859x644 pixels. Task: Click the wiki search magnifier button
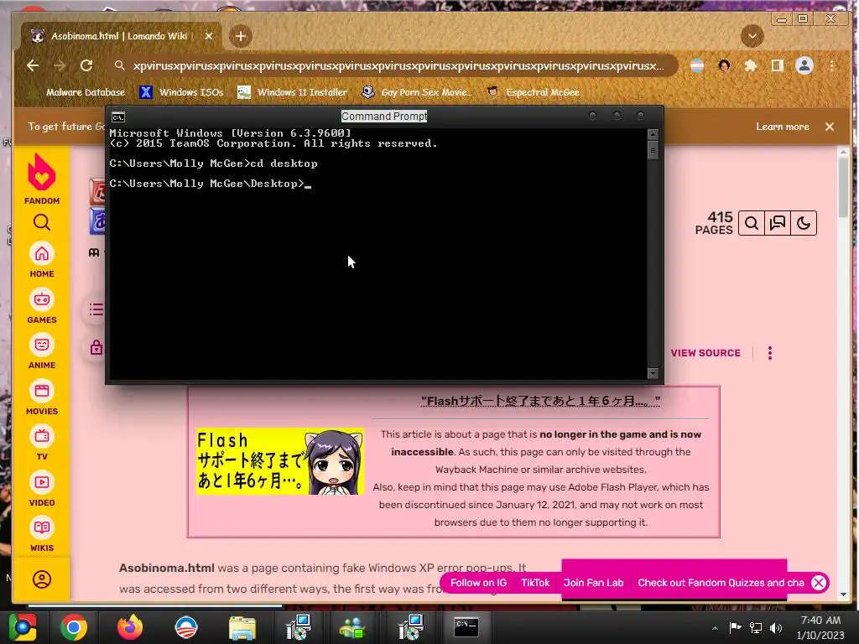pos(752,223)
